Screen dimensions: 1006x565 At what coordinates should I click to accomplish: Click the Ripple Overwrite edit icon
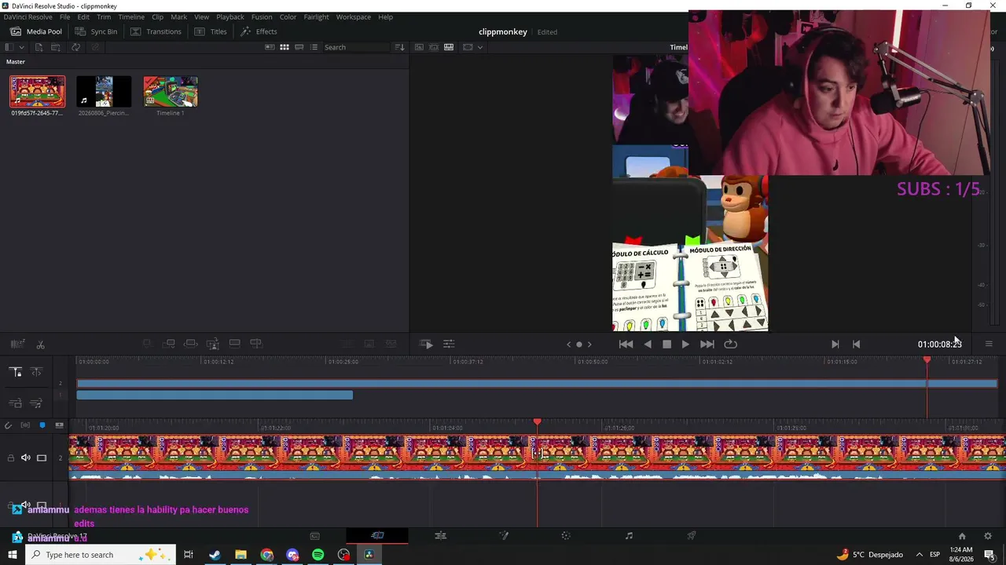coord(190,344)
